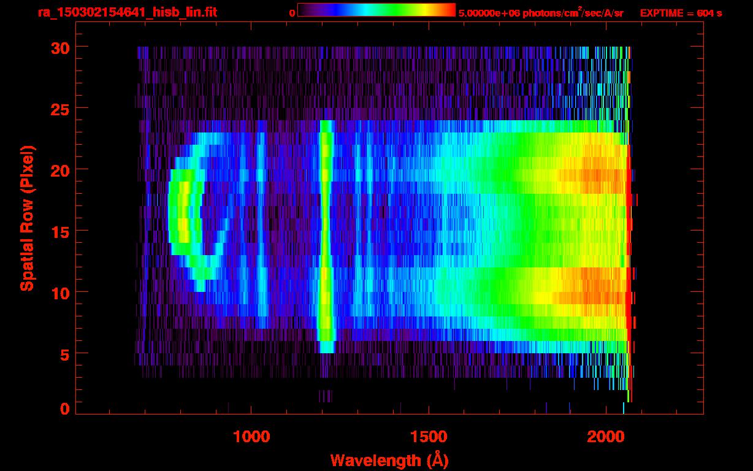Click the rainbow color scale bar
The image size is (753, 471).
(377, 10)
